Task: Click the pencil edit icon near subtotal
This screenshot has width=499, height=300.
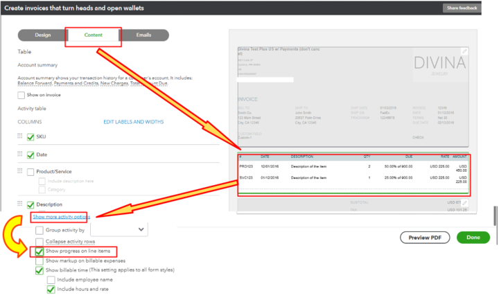Action: click(464, 202)
